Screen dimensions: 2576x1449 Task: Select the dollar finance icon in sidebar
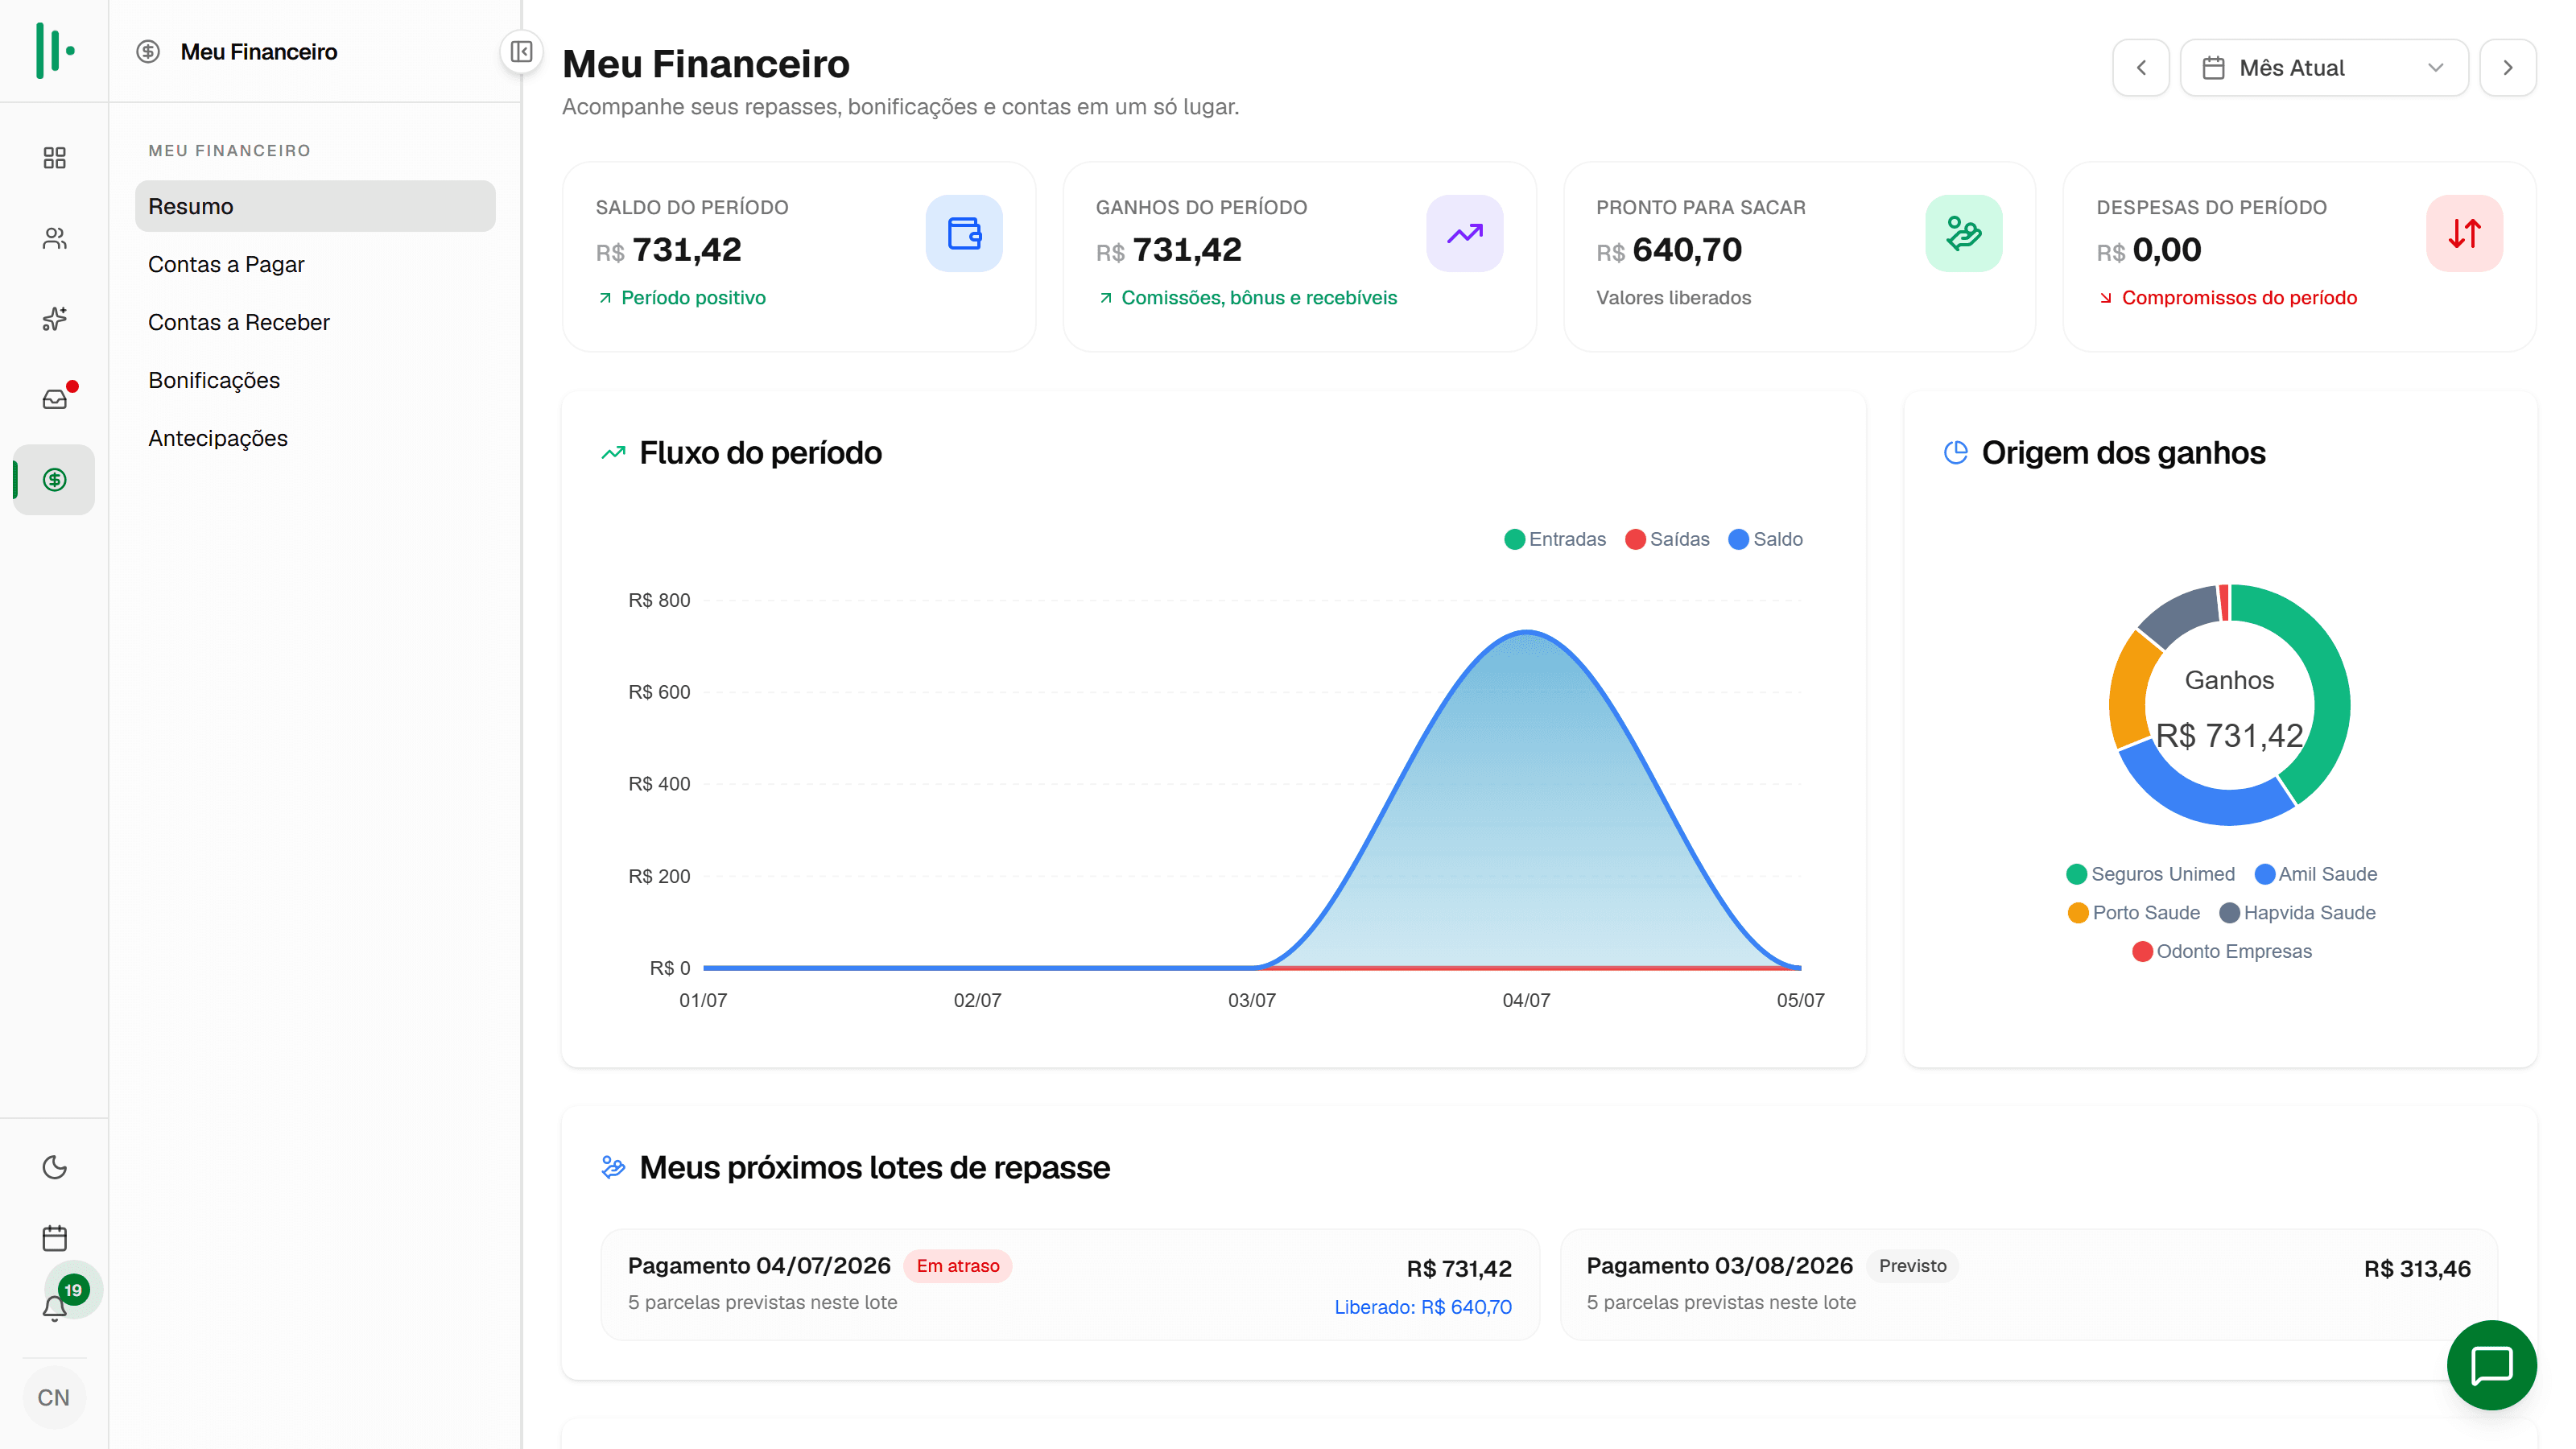(x=54, y=480)
